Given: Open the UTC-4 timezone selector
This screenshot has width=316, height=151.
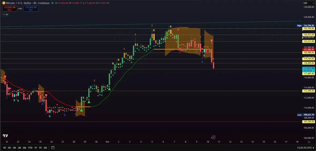Looking at the screenshot, I should (306, 148).
